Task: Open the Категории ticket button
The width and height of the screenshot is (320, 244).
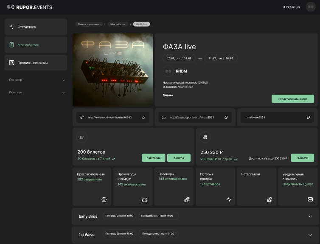Action: pyautogui.click(x=153, y=158)
